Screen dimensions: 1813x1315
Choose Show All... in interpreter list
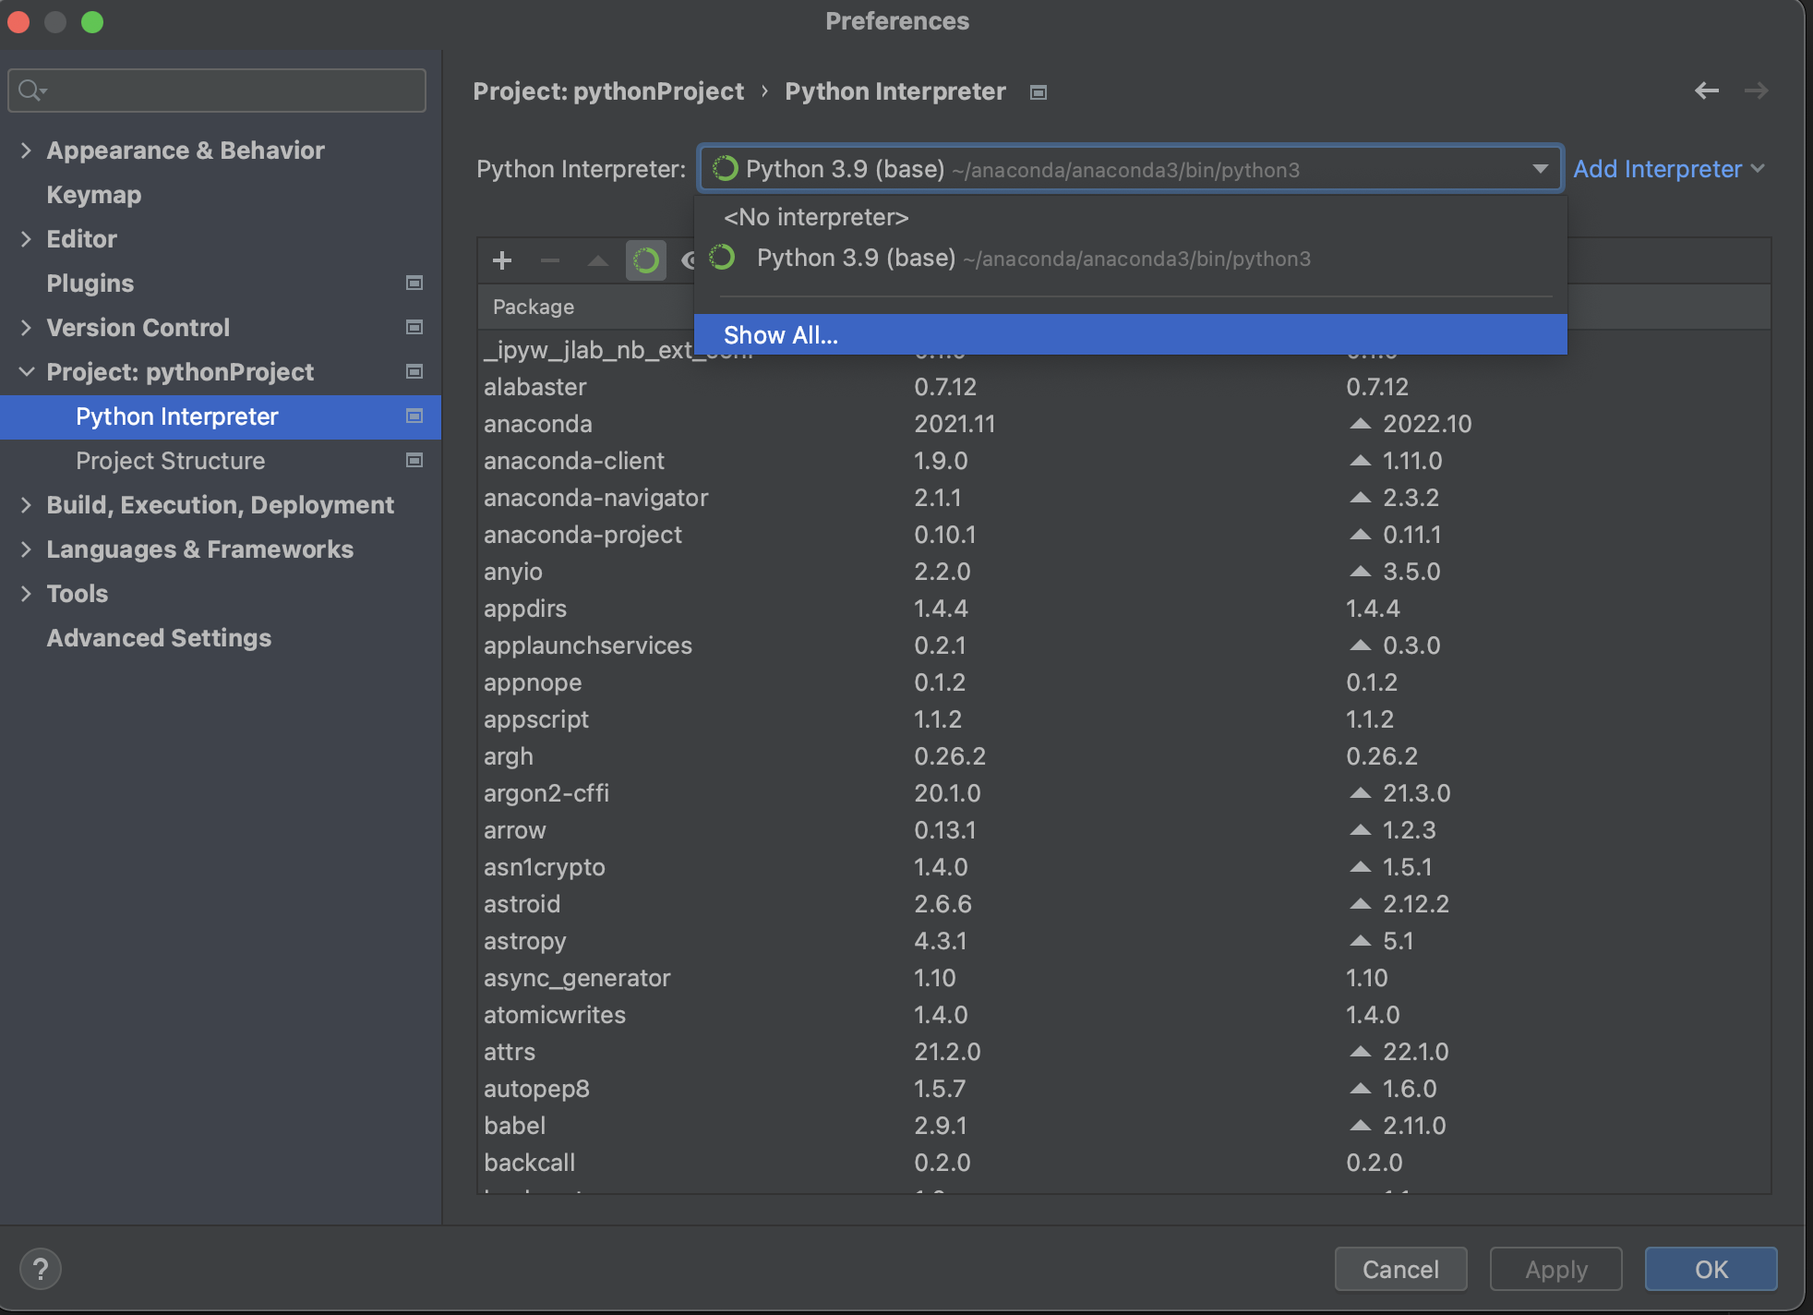click(x=1130, y=334)
